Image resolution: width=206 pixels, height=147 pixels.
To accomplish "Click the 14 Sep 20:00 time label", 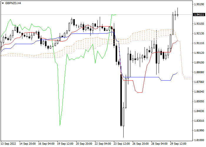I will (27, 144).
